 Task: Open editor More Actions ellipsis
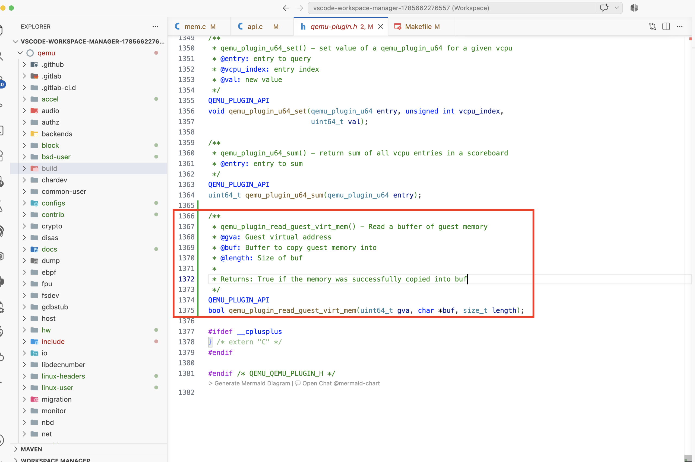click(680, 27)
